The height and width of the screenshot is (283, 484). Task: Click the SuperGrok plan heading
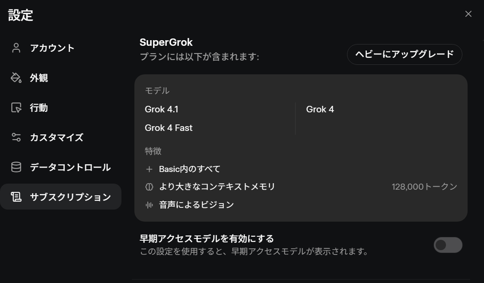pyautogui.click(x=166, y=42)
